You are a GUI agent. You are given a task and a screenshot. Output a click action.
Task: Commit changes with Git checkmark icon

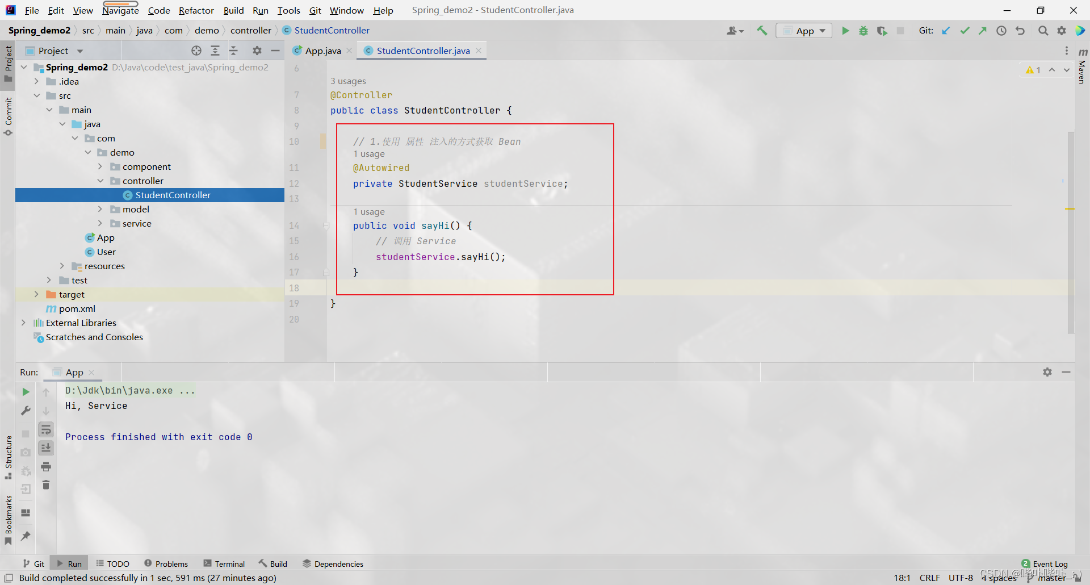965,31
